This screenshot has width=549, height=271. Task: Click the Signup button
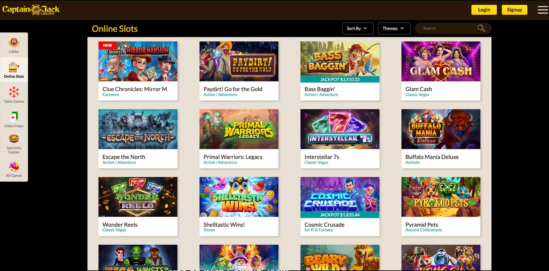[x=514, y=10]
